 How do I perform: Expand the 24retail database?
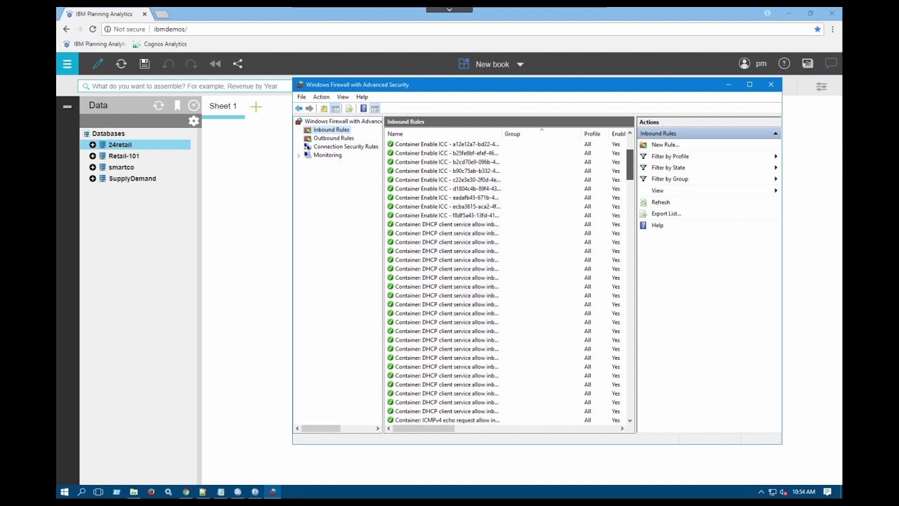93,145
